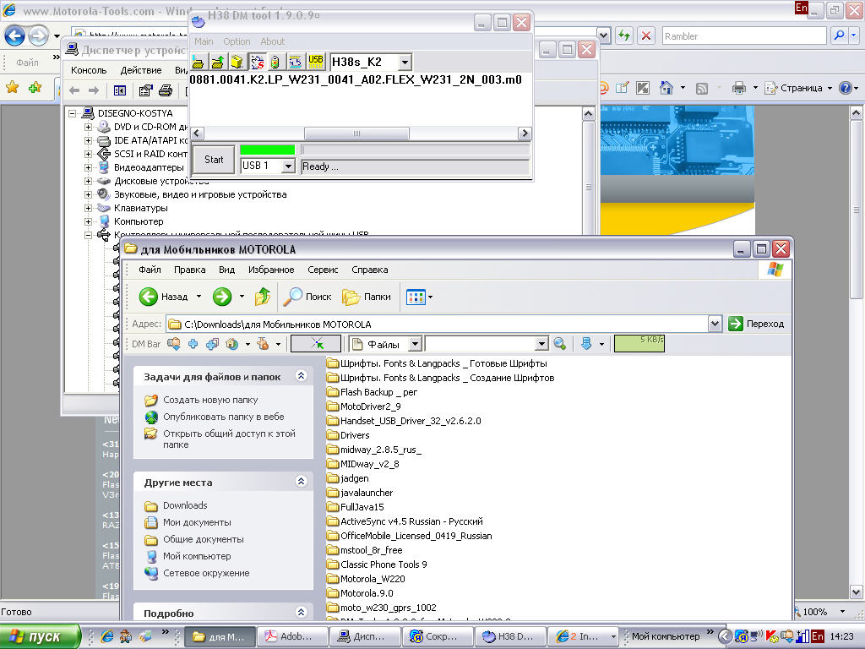The width and height of the screenshot is (865, 649).
Task: Open the USB 1 port dropdown
Action: [x=288, y=166]
